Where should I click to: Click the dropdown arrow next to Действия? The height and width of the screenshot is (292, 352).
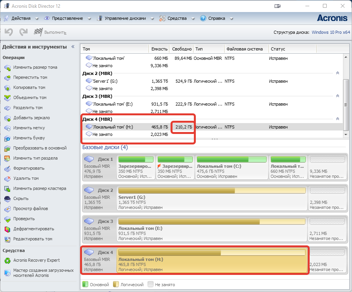pyautogui.click(x=37, y=19)
